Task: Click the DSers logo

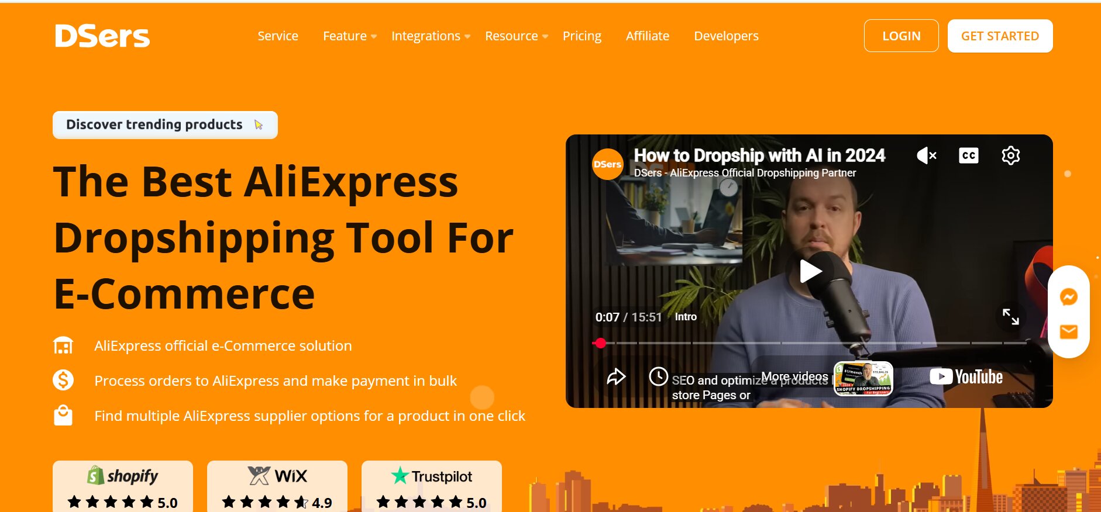Action: [x=102, y=36]
